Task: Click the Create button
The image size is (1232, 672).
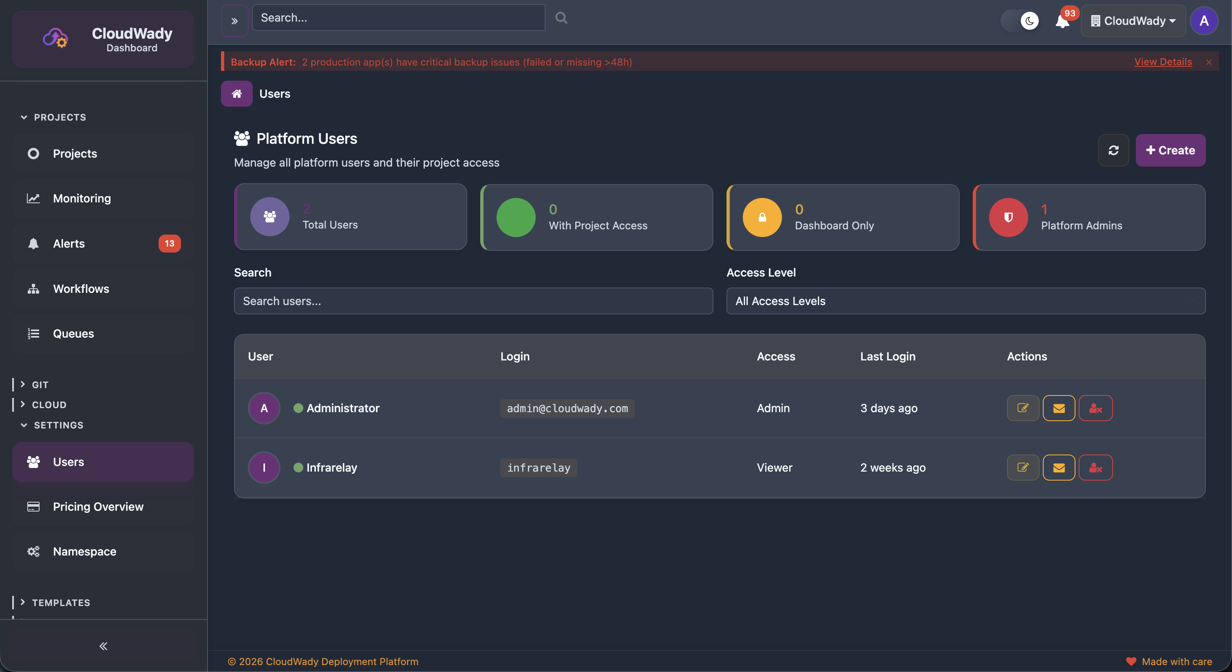Action: (1170, 150)
